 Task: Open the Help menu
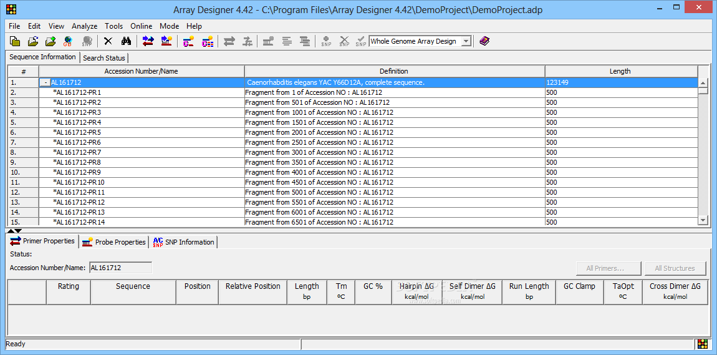[x=195, y=26]
